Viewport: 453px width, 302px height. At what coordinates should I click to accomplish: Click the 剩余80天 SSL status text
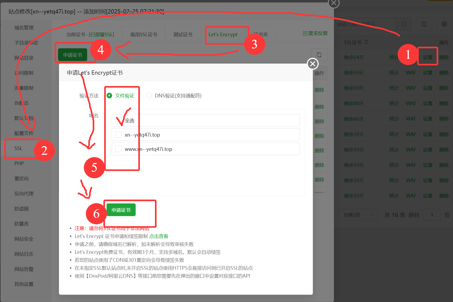pos(354,103)
